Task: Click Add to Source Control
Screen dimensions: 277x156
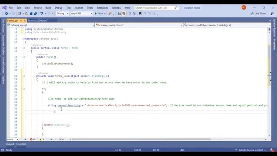Action: (250, 150)
